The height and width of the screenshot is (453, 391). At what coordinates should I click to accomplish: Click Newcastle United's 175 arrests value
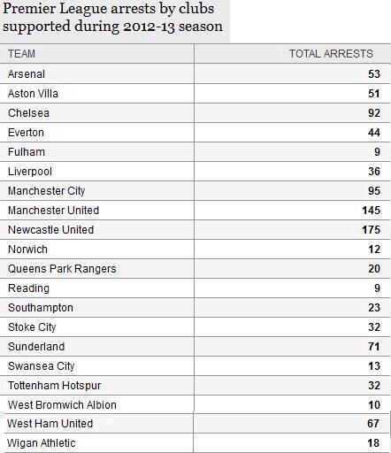[x=371, y=230]
